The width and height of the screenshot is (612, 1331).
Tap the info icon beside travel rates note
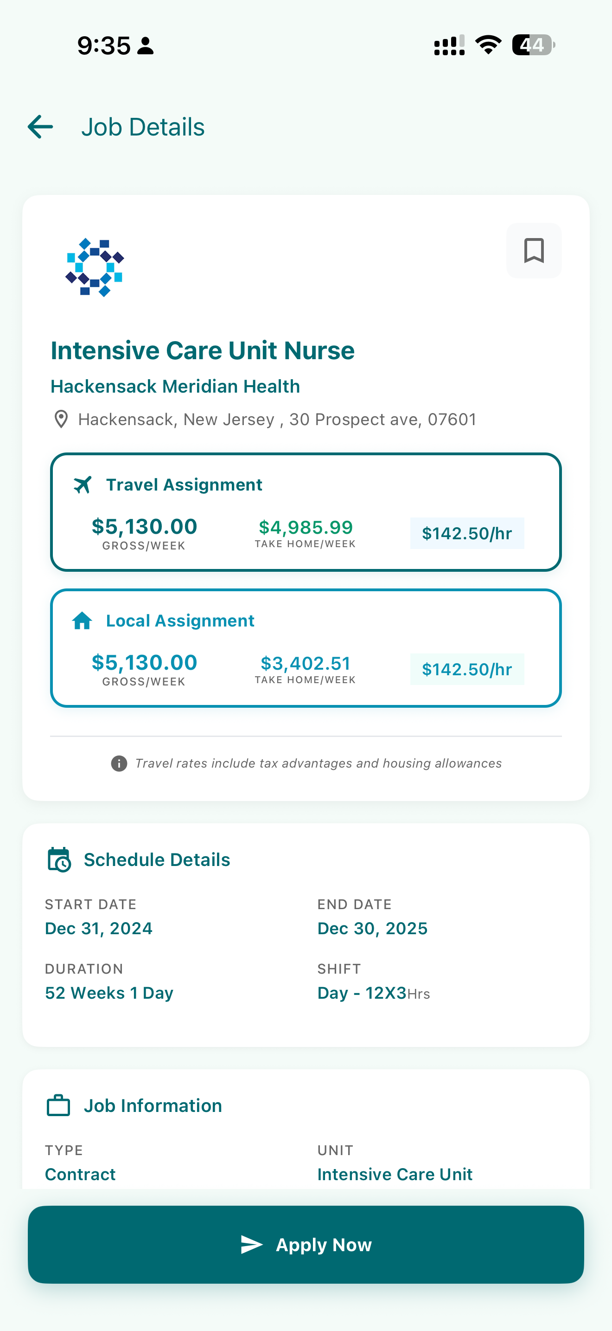[119, 763]
